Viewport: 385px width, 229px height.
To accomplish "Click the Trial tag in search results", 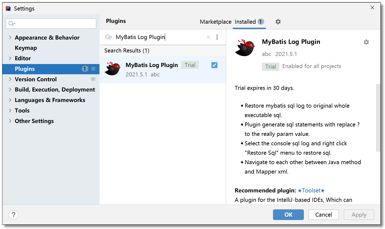I will [x=190, y=65].
